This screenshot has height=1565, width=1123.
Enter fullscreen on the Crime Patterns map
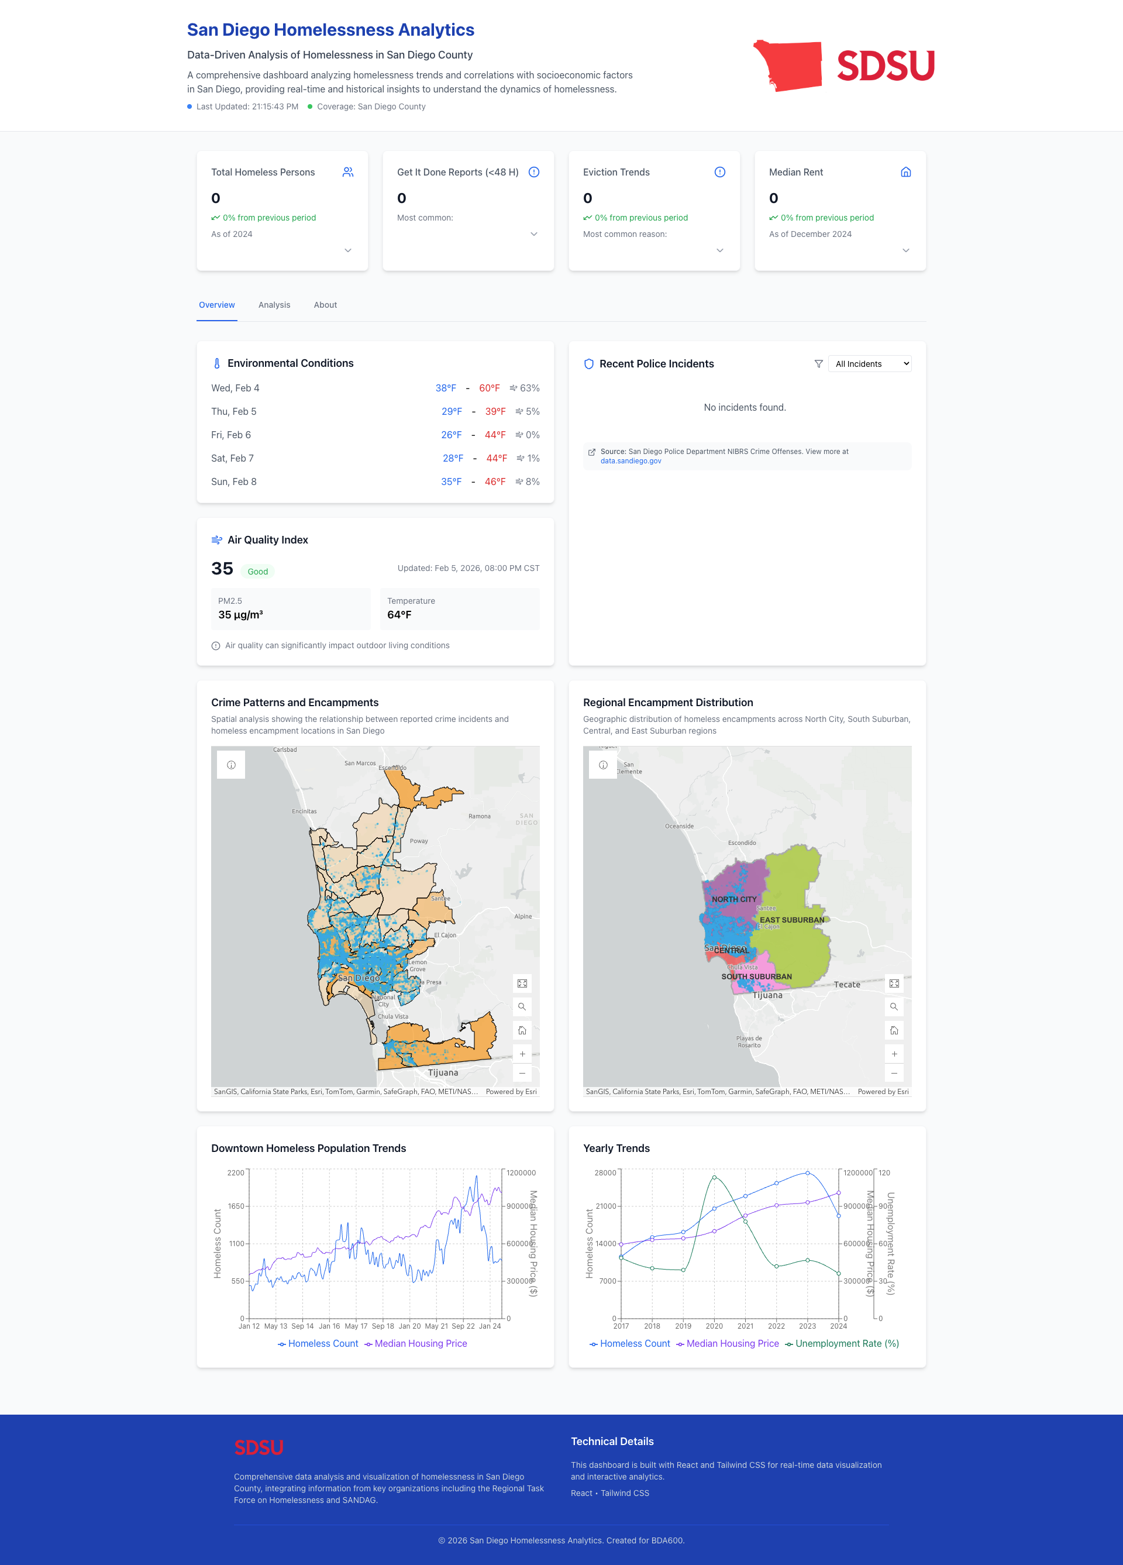522,983
